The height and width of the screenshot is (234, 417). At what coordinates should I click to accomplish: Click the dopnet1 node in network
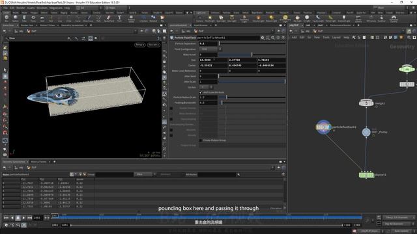pos(366,175)
